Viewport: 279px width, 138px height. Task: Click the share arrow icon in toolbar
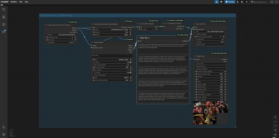[x=247, y=2]
